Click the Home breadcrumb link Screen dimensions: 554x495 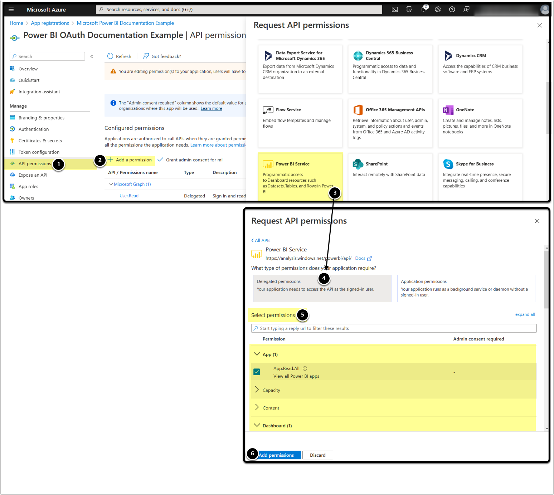pos(16,23)
